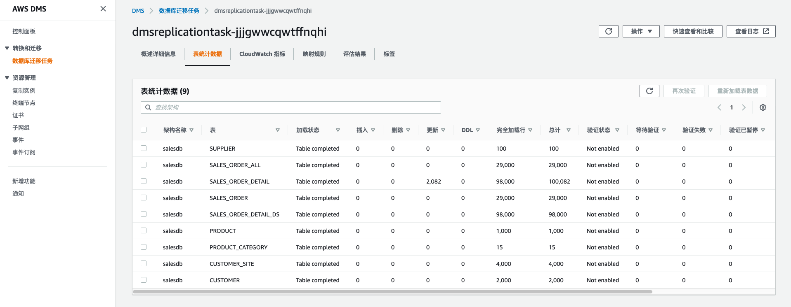The width and height of the screenshot is (791, 307).
Task: Select the SUPPLIER table row checkbox
Action: (x=144, y=148)
